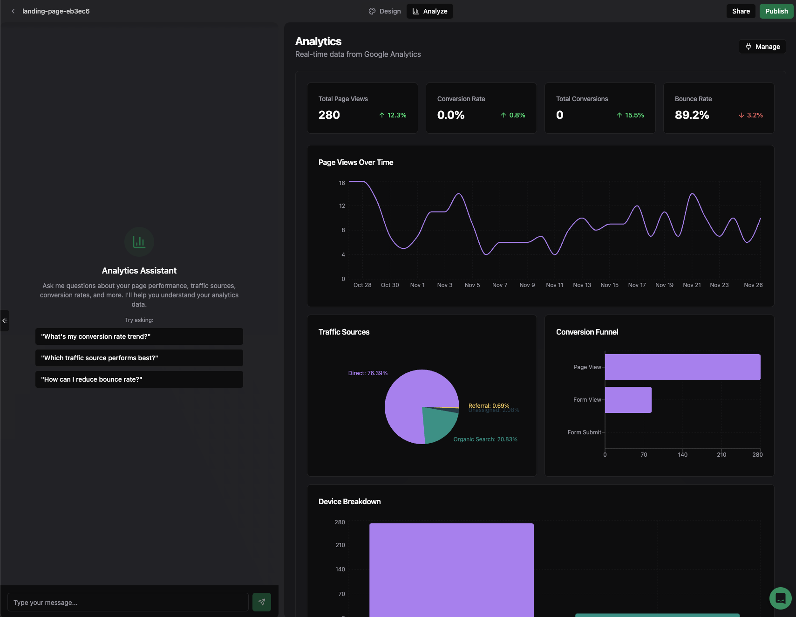Click the plug icon on the Manage button
796x617 pixels.
[x=748, y=46]
